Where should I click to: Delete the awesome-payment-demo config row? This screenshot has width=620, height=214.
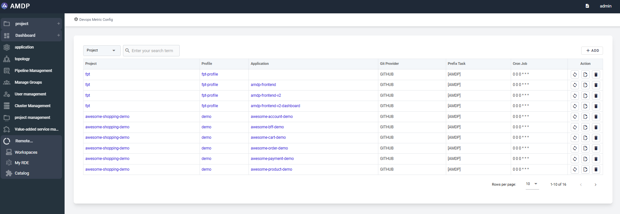point(596,159)
